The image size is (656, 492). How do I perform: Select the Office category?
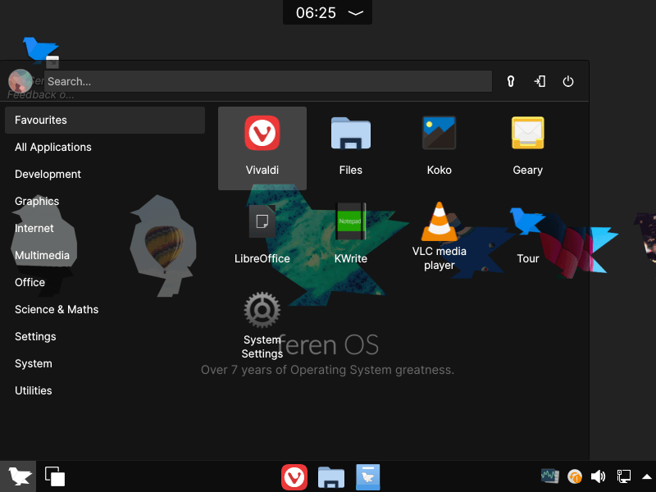coord(105,282)
